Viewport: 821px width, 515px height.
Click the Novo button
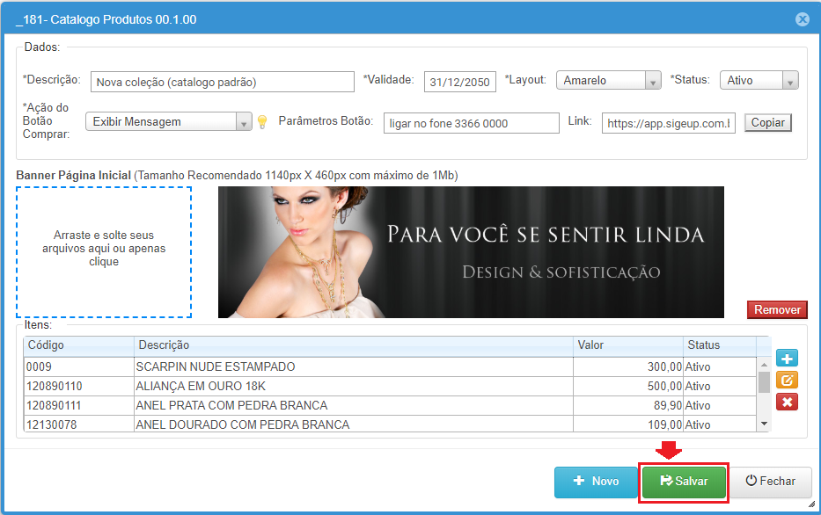pos(596,482)
